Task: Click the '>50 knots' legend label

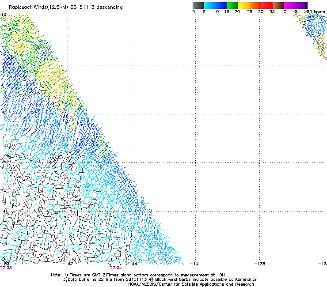Action: point(314,12)
